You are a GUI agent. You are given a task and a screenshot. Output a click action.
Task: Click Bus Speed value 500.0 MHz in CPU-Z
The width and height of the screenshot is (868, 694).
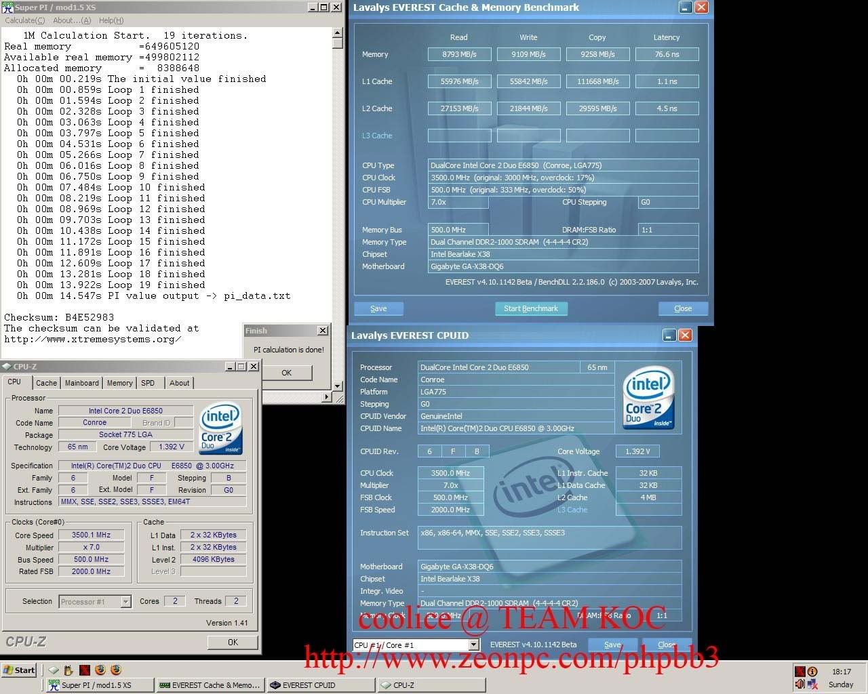click(x=92, y=560)
